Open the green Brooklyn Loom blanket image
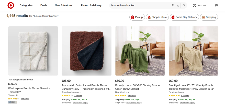The width and height of the screenshot is (225, 105). pyautogui.click(x=140, y=51)
